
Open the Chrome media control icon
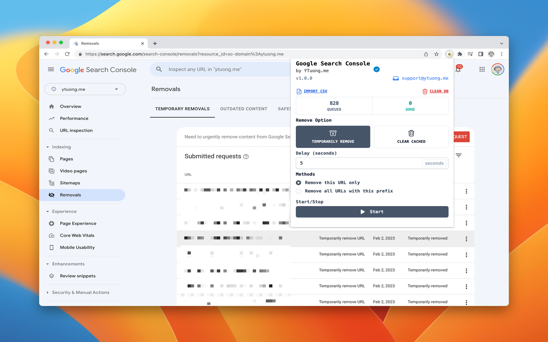click(x=471, y=54)
